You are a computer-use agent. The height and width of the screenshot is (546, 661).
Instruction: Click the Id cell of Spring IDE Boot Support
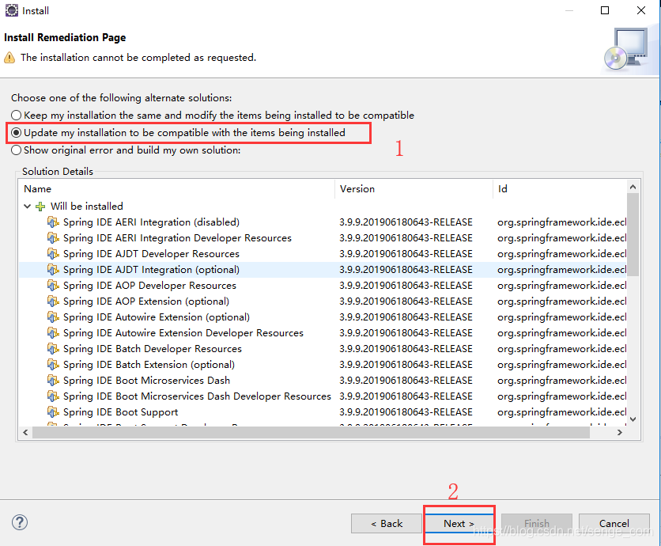click(x=561, y=411)
